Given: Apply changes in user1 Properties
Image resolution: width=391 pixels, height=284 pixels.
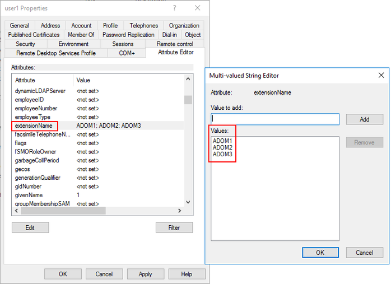Looking at the screenshot, I should 146,274.
